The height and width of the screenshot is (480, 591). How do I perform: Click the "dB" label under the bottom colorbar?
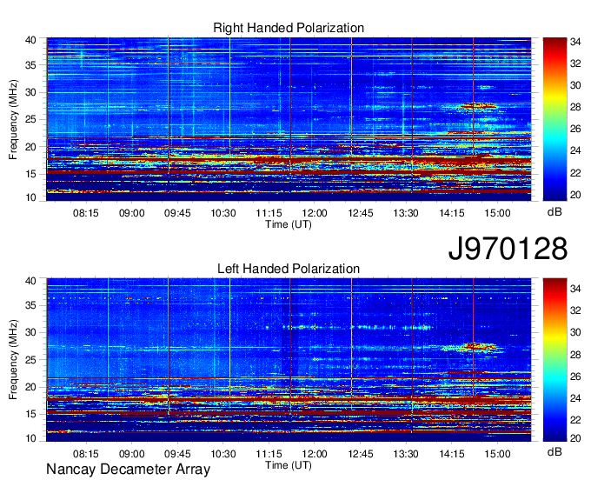554,452
